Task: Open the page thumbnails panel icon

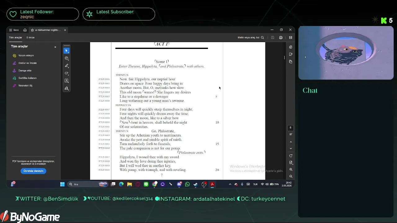Action: click(291, 62)
